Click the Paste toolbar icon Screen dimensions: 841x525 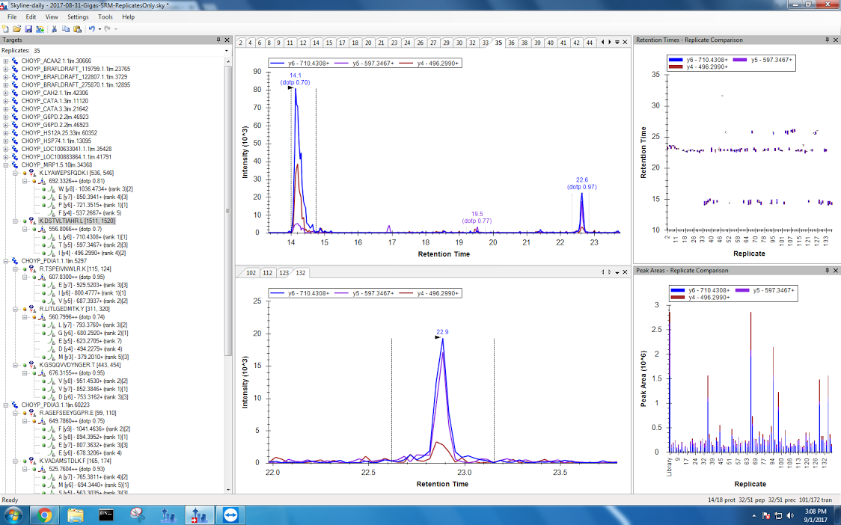tap(77, 28)
